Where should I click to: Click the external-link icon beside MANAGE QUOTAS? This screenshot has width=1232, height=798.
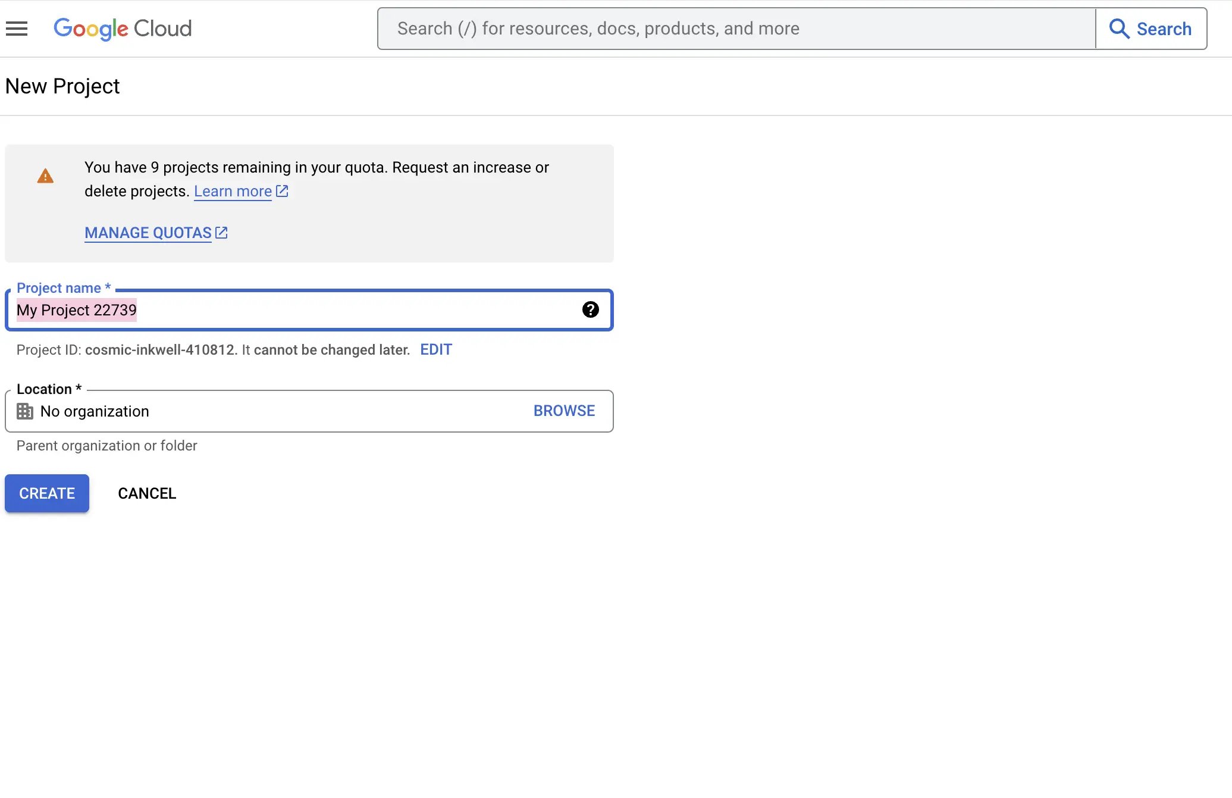(221, 232)
